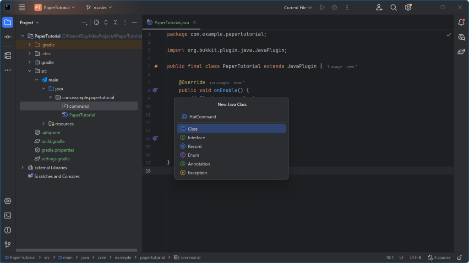Open the Current File run configuration dropdown
Image resolution: width=469 pixels, height=263 pixels.
(x=298, y=7)
